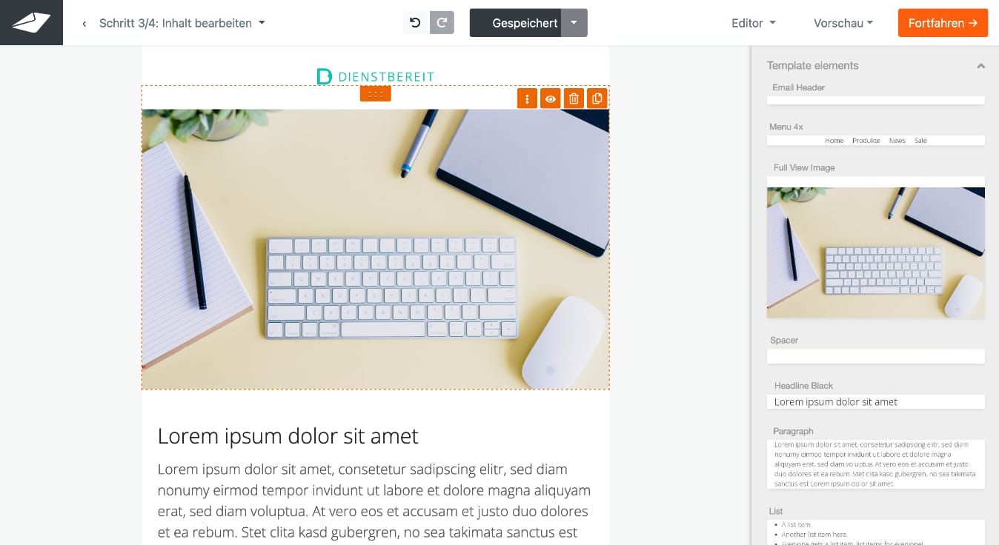The width and height of the screenshot is (999, 545).
Task: Select the Full View Image template thumbnail
Action: pyautogui.click(x=875, y=247)
